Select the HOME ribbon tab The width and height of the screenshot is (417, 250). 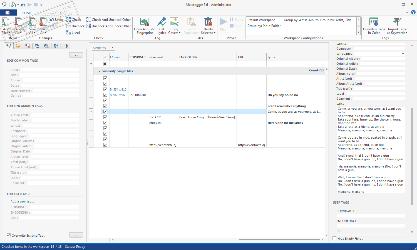coord(27,13)
